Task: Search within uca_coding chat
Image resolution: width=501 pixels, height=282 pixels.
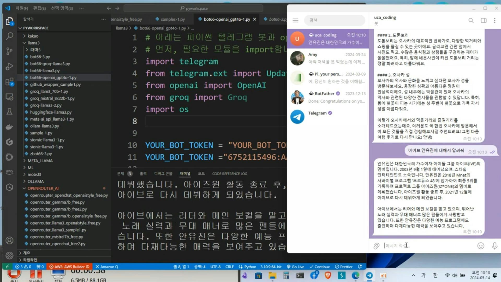Action: coord(471,20)
